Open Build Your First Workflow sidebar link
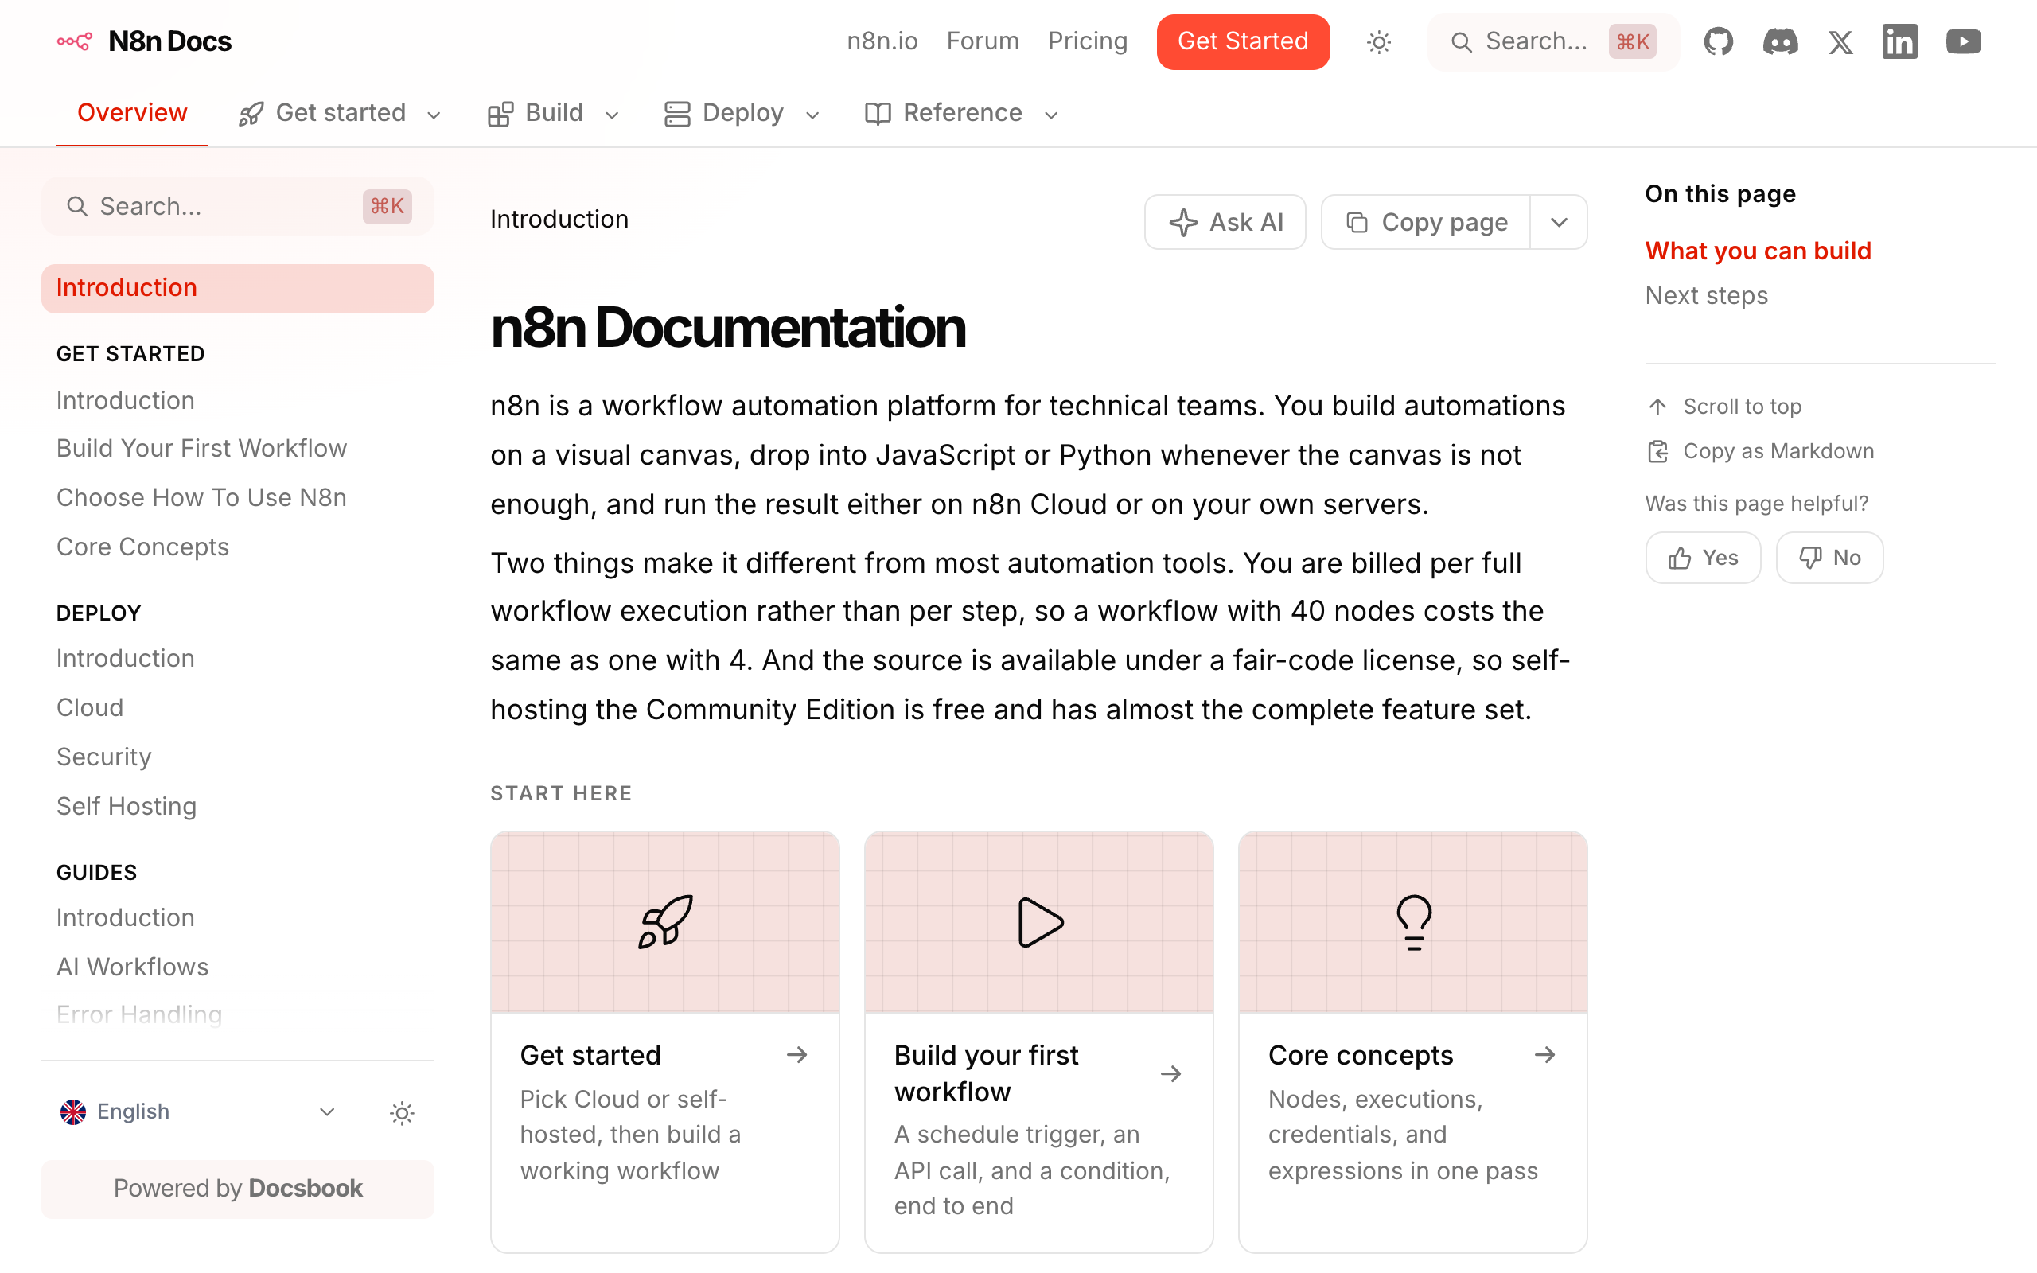2037x1273 pixels. coord(202,448)
